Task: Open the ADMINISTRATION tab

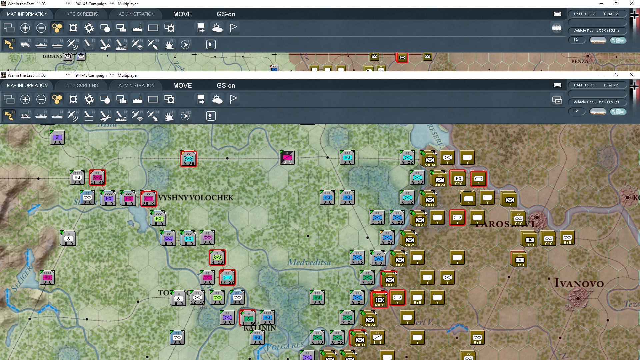Action: coord(136,85)
